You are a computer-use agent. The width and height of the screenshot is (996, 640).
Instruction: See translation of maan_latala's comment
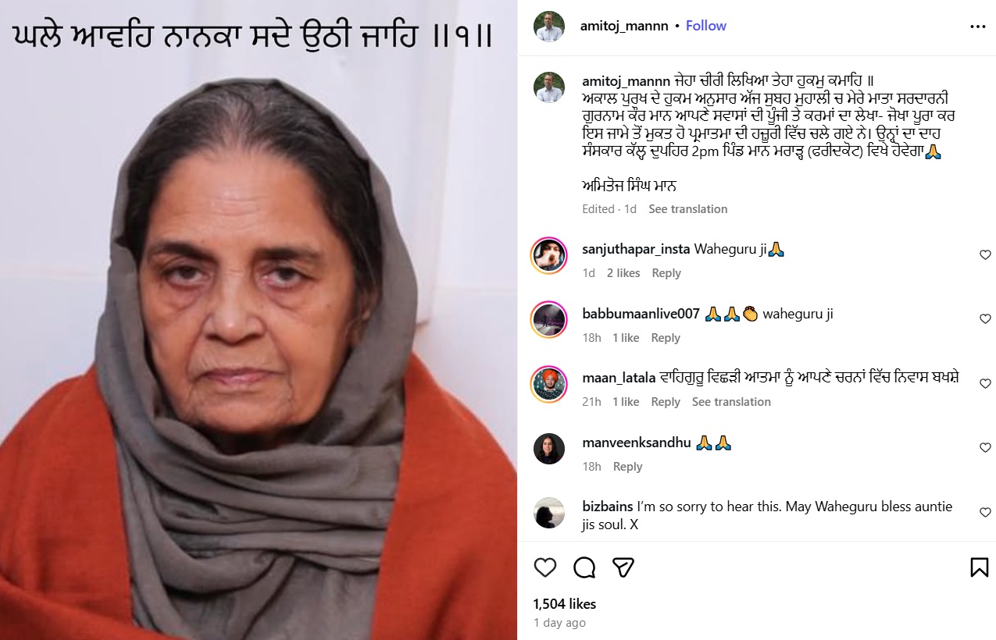point(731,402)
